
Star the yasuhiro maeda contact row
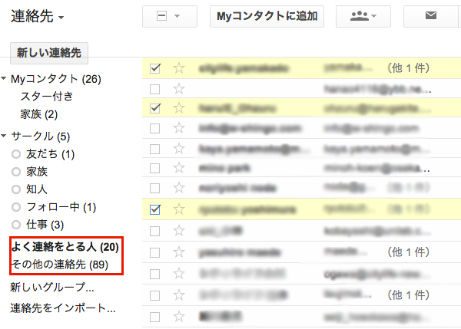[179, 251]
